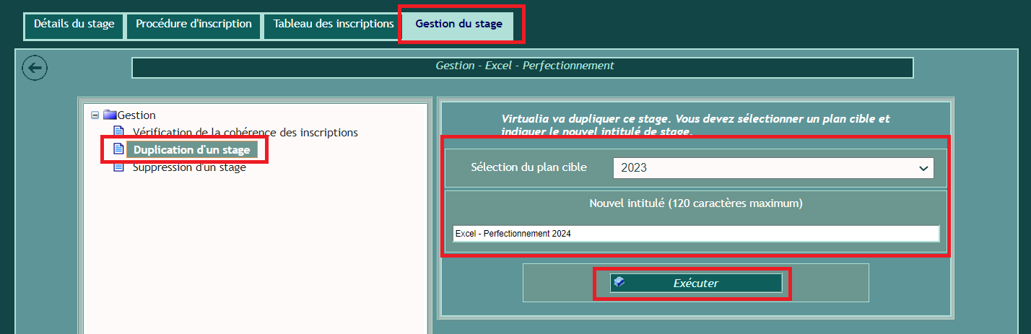Screen dimensions: 1031x334
Task: Click the back arrow icon
Action: click(35, 69)
